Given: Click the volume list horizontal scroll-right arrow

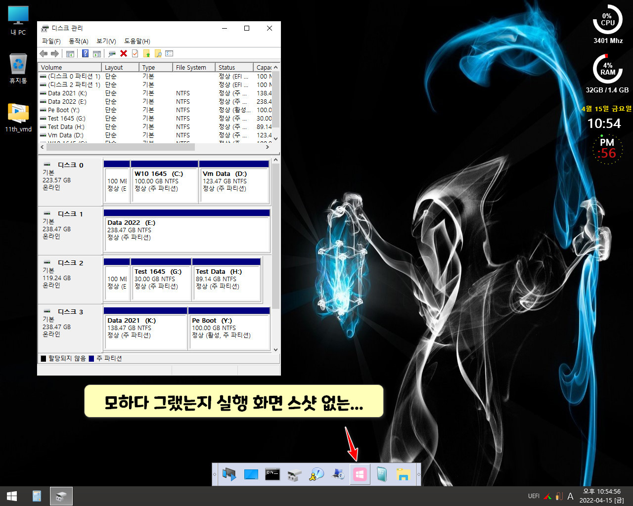Looking at the screenshot, I should (x=268, y=147).
